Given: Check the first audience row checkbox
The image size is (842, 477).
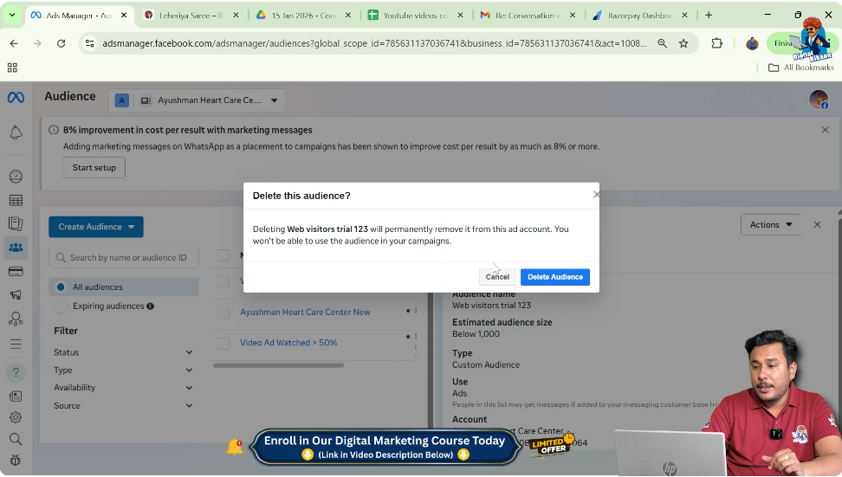Looking at the screenshot, I should point(223,281).
